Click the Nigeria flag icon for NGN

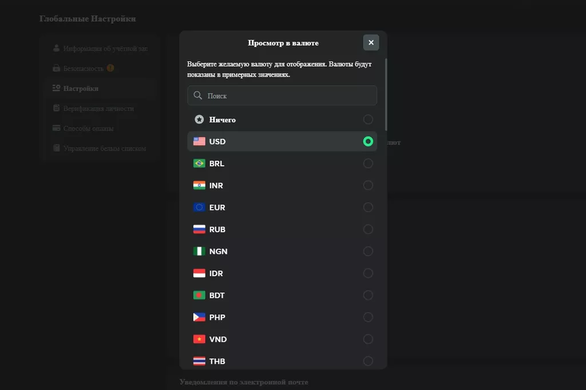[199, 252]
